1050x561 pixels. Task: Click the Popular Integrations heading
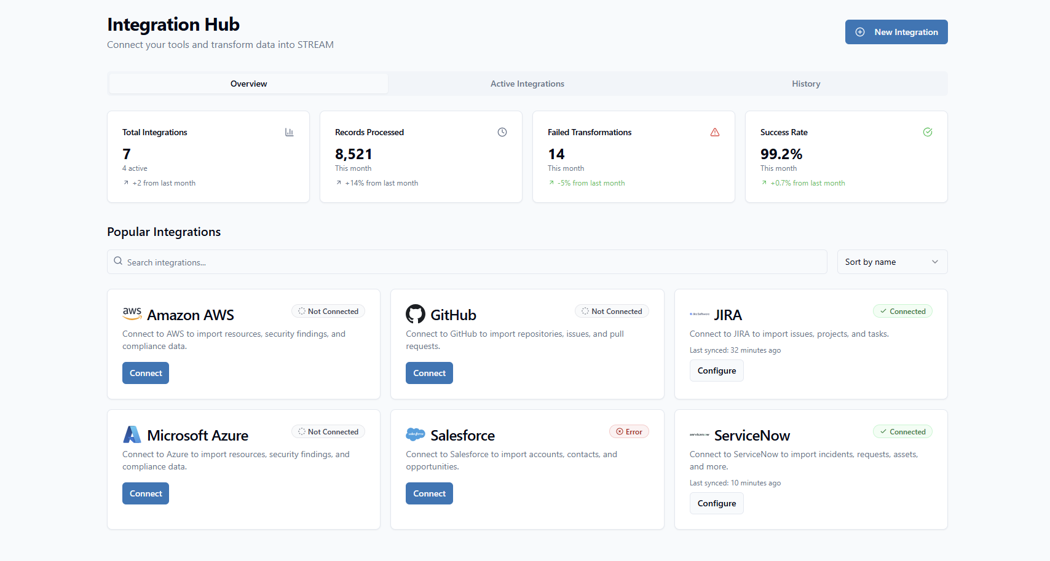tap(164, 232)
